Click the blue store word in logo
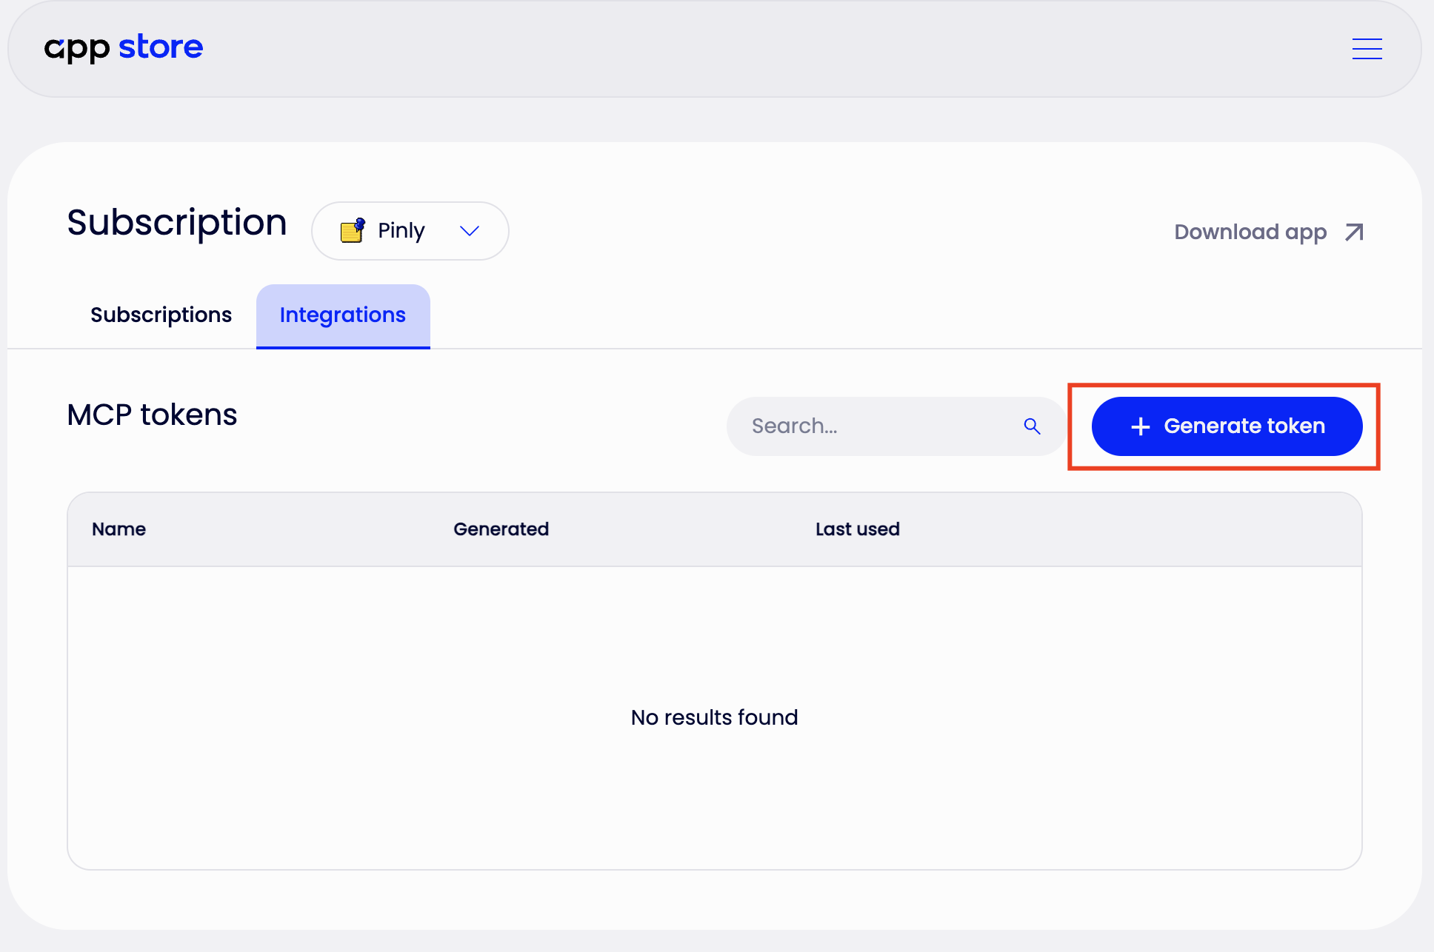The width and height of the screenshot is (1434, 952). (x=161, y=47)
